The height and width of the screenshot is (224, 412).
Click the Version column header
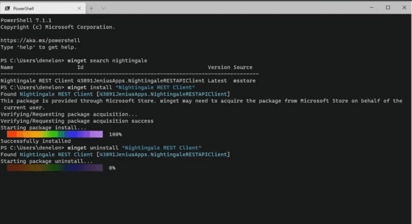click(x=219, y=67)
